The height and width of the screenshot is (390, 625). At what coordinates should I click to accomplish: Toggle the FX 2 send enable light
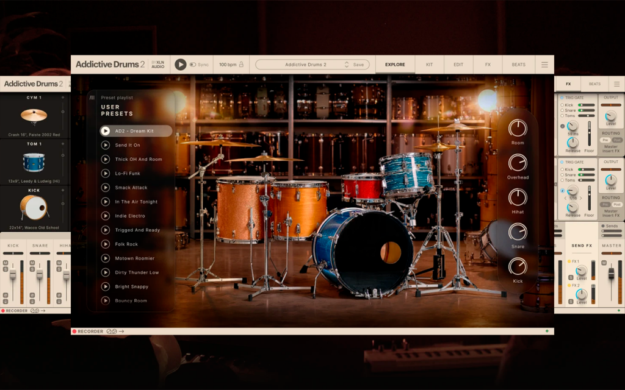click(569, 285)
